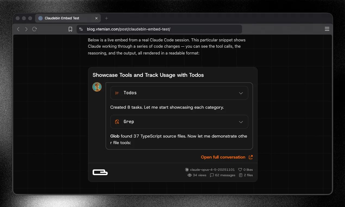The image size is (345, 207).
Task: Click the Grep file-search icon
Action: (117, 122)
